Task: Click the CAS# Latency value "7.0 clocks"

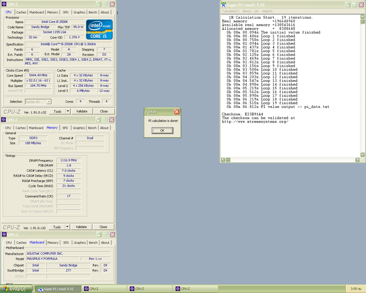Action: coord(69,171)
